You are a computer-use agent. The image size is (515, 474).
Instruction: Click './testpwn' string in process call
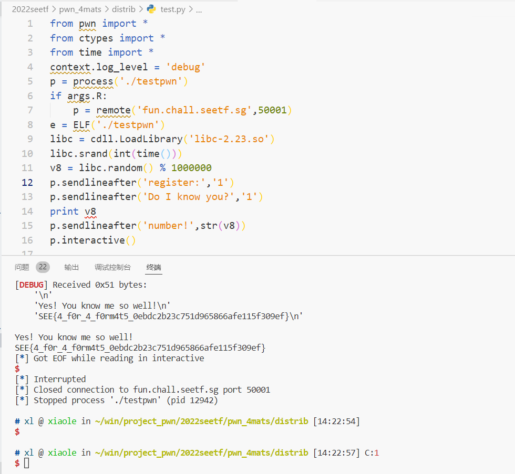tap(151, 81)
